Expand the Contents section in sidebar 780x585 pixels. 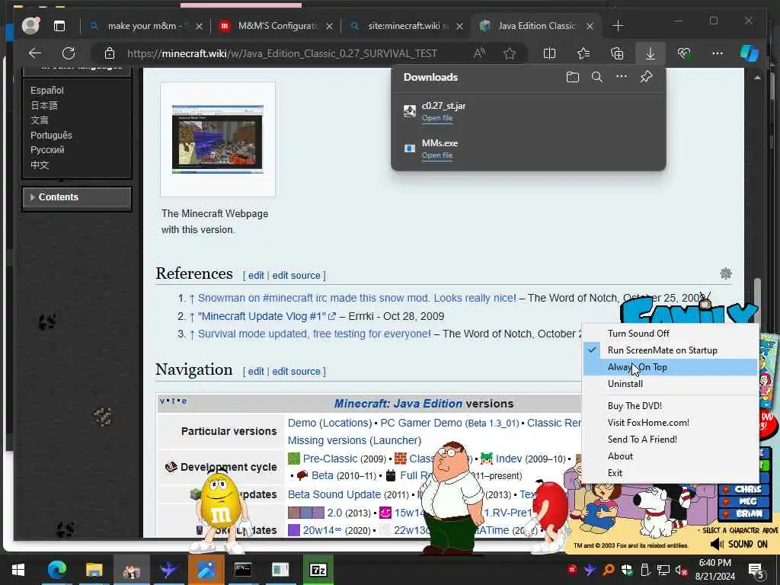(x=77, y=197)
